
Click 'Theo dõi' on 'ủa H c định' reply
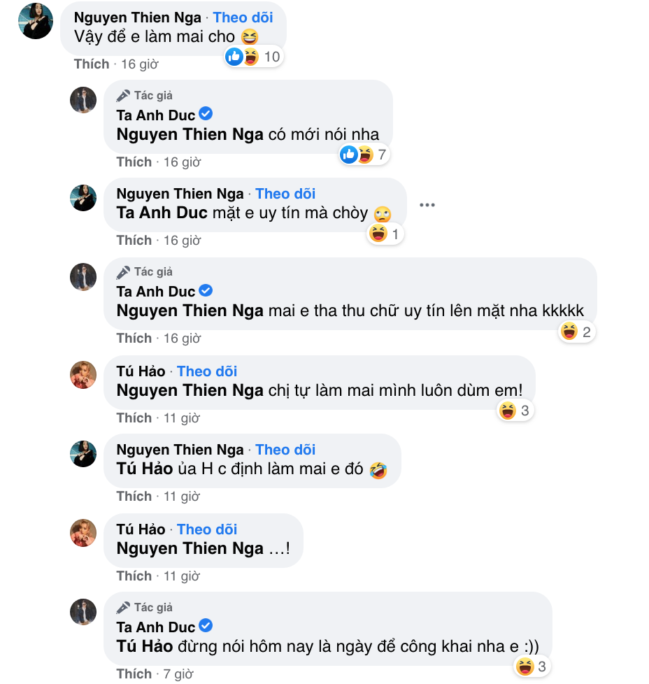285,450
